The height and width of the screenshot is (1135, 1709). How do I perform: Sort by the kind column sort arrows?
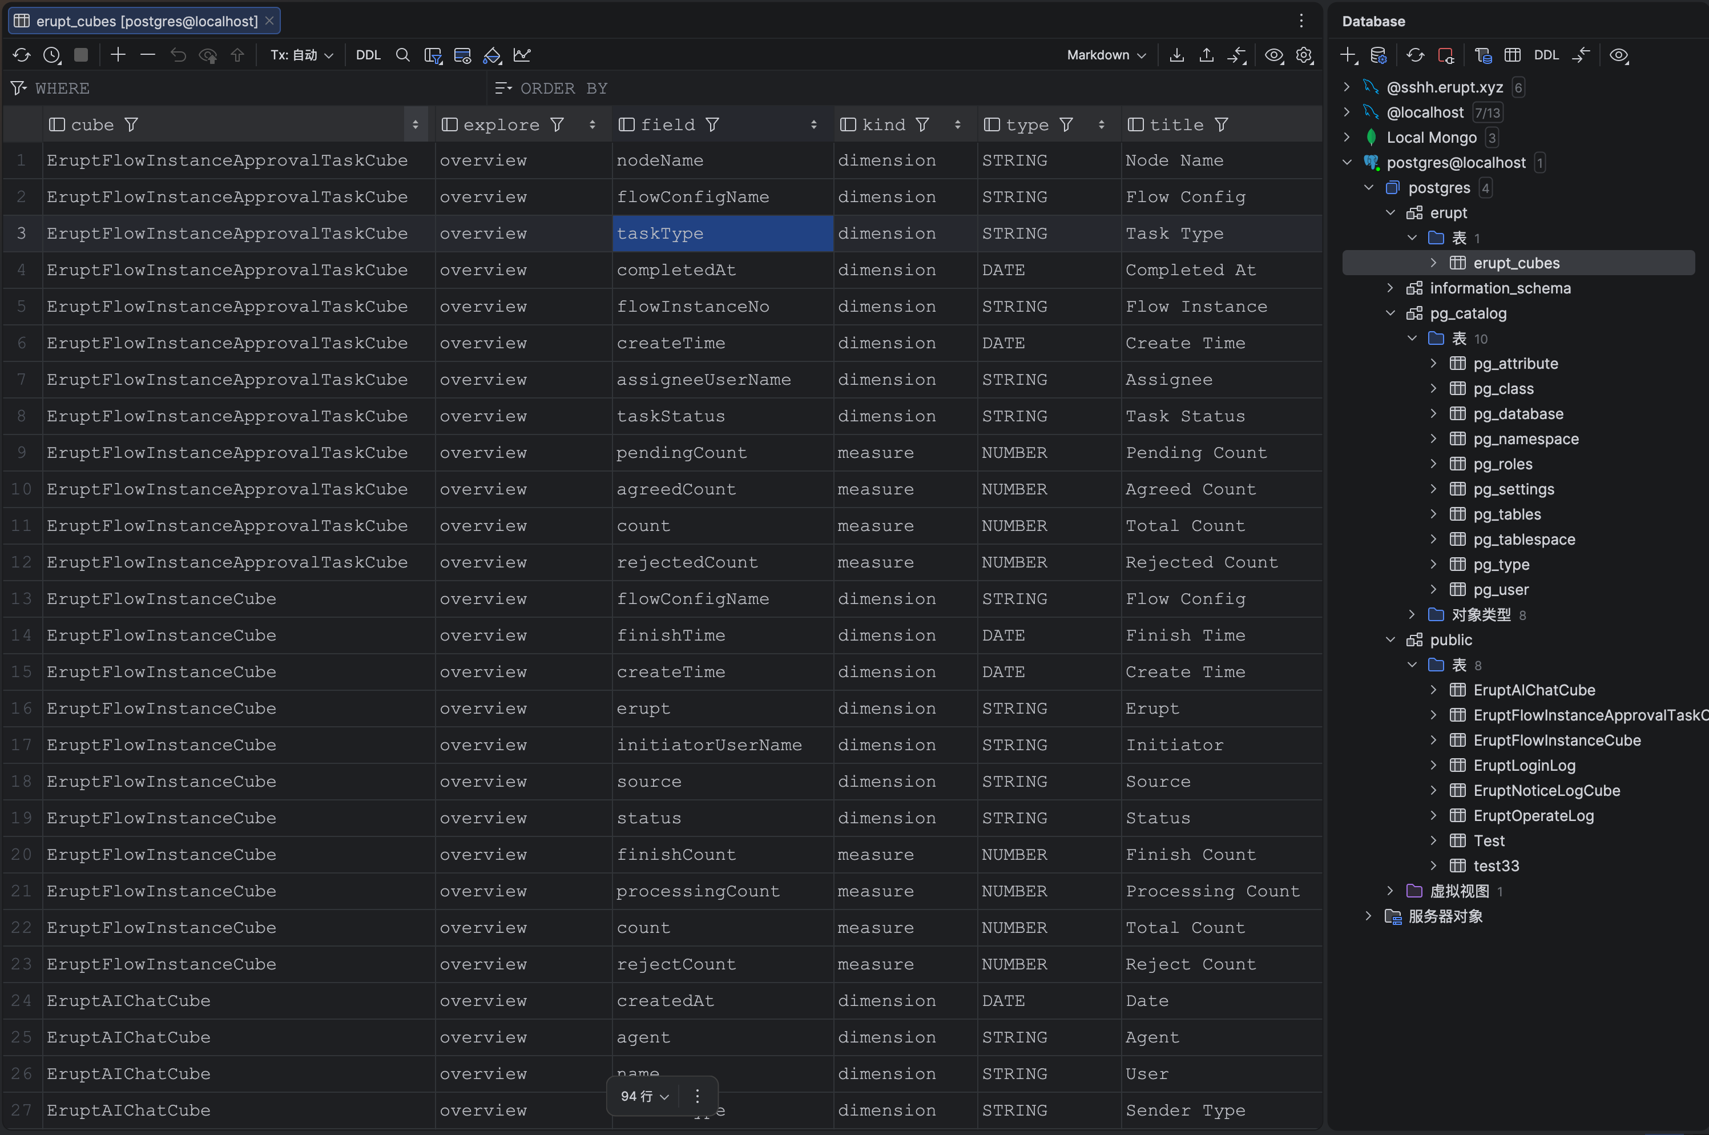pos(957,124)
